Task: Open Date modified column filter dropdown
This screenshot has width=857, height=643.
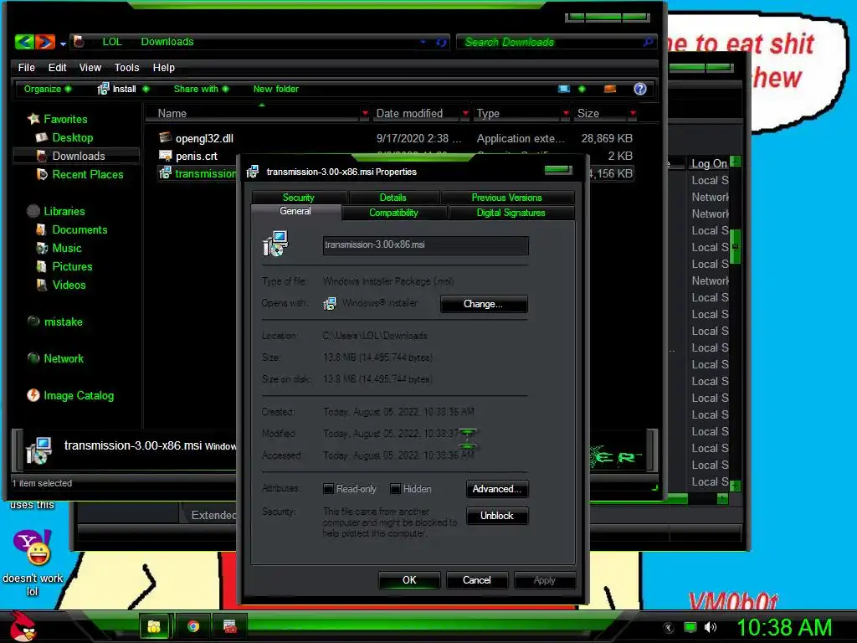Action: [x=465, y=113]
